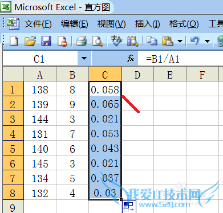This screenshot has height=213, width=223.
Task: Click the Select All corner button
Action: pyautogui.click(x=13, y=74)
